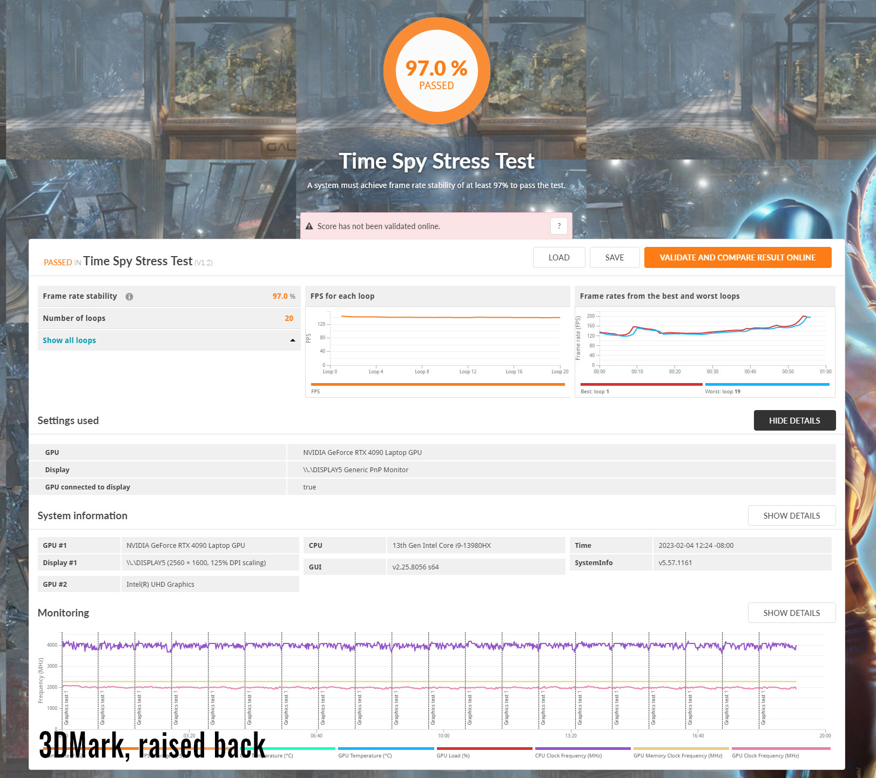Click the Display #1 2560 × 1600 value
The width and height of the screenshot is (876, 778).
coord(196,562)
